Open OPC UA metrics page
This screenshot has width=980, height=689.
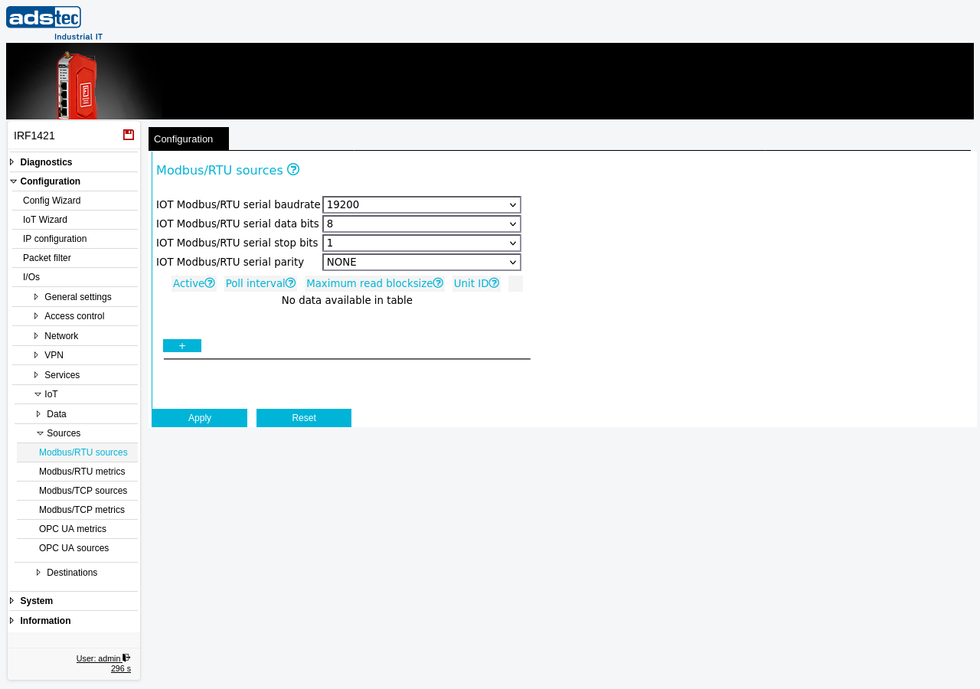pyautogui.click(x=73, y=529)
